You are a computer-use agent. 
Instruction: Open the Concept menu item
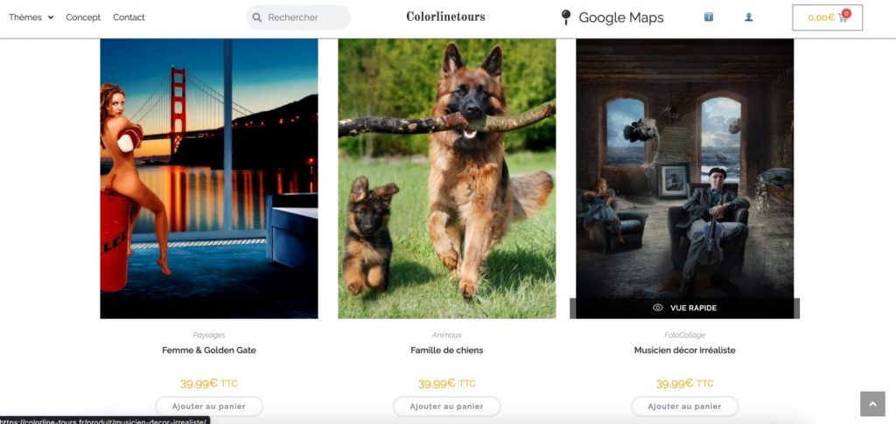pos(83,17)
